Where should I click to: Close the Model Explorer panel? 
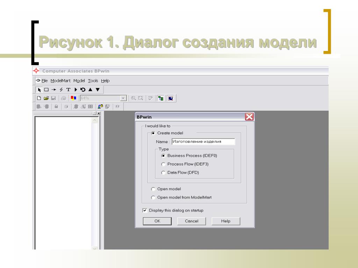point(99,113)
